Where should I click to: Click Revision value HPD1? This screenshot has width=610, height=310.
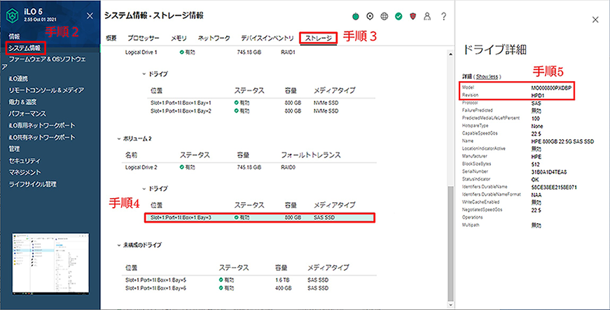[x=538, y=96]
